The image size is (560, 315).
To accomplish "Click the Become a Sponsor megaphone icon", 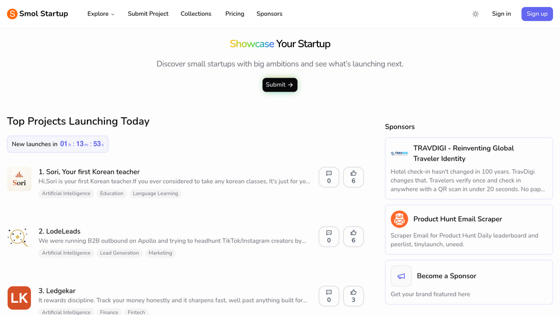I will click(x=401, y=276).
